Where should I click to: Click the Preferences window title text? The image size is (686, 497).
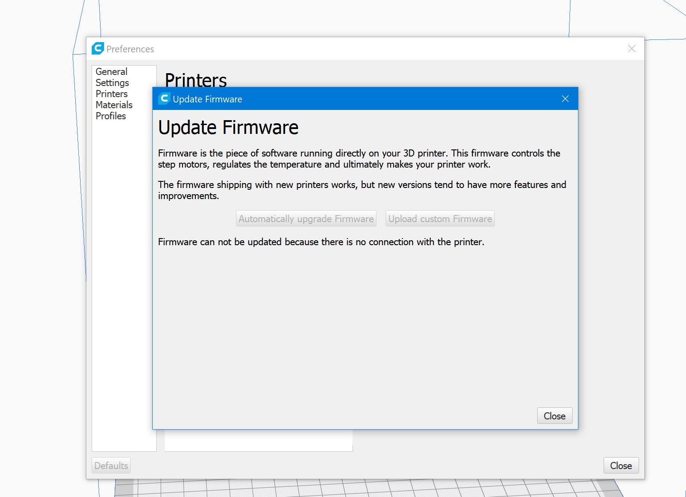130,49
